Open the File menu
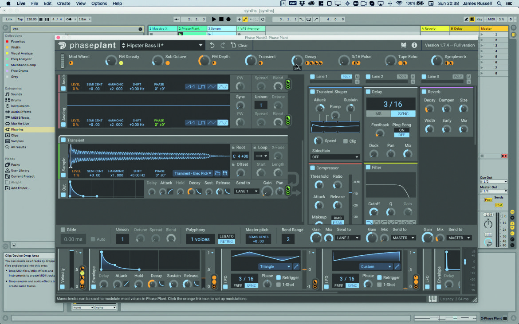Screen dimensions: 519x324 (35, 3)
